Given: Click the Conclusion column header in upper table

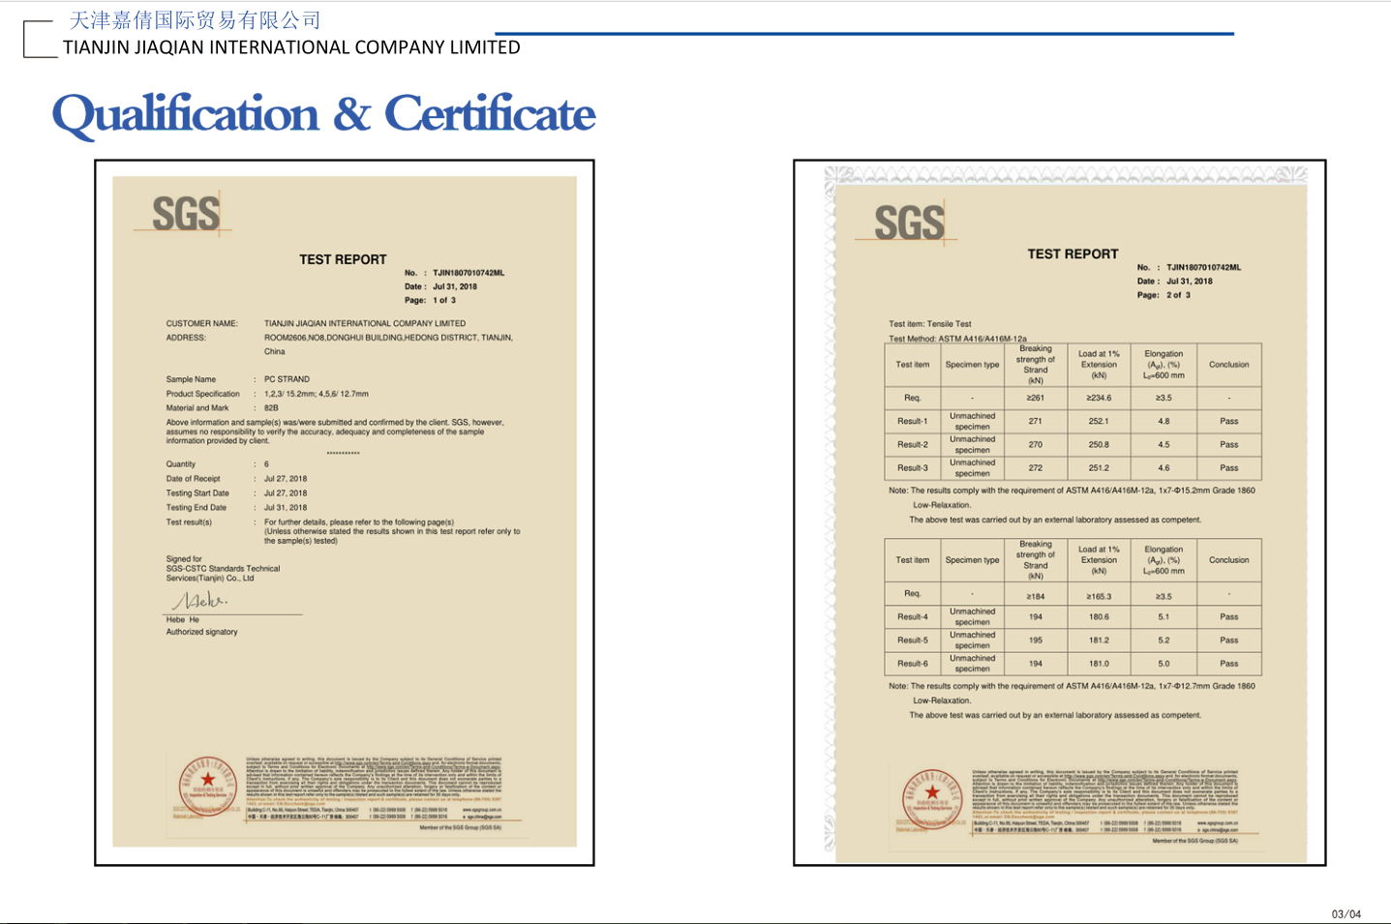Looking at the screenshot, I should (x=1228, y=365).
